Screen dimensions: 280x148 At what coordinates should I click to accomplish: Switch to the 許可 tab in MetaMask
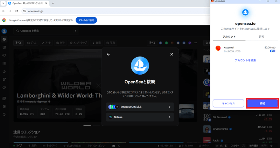click(x=261, y=37)
